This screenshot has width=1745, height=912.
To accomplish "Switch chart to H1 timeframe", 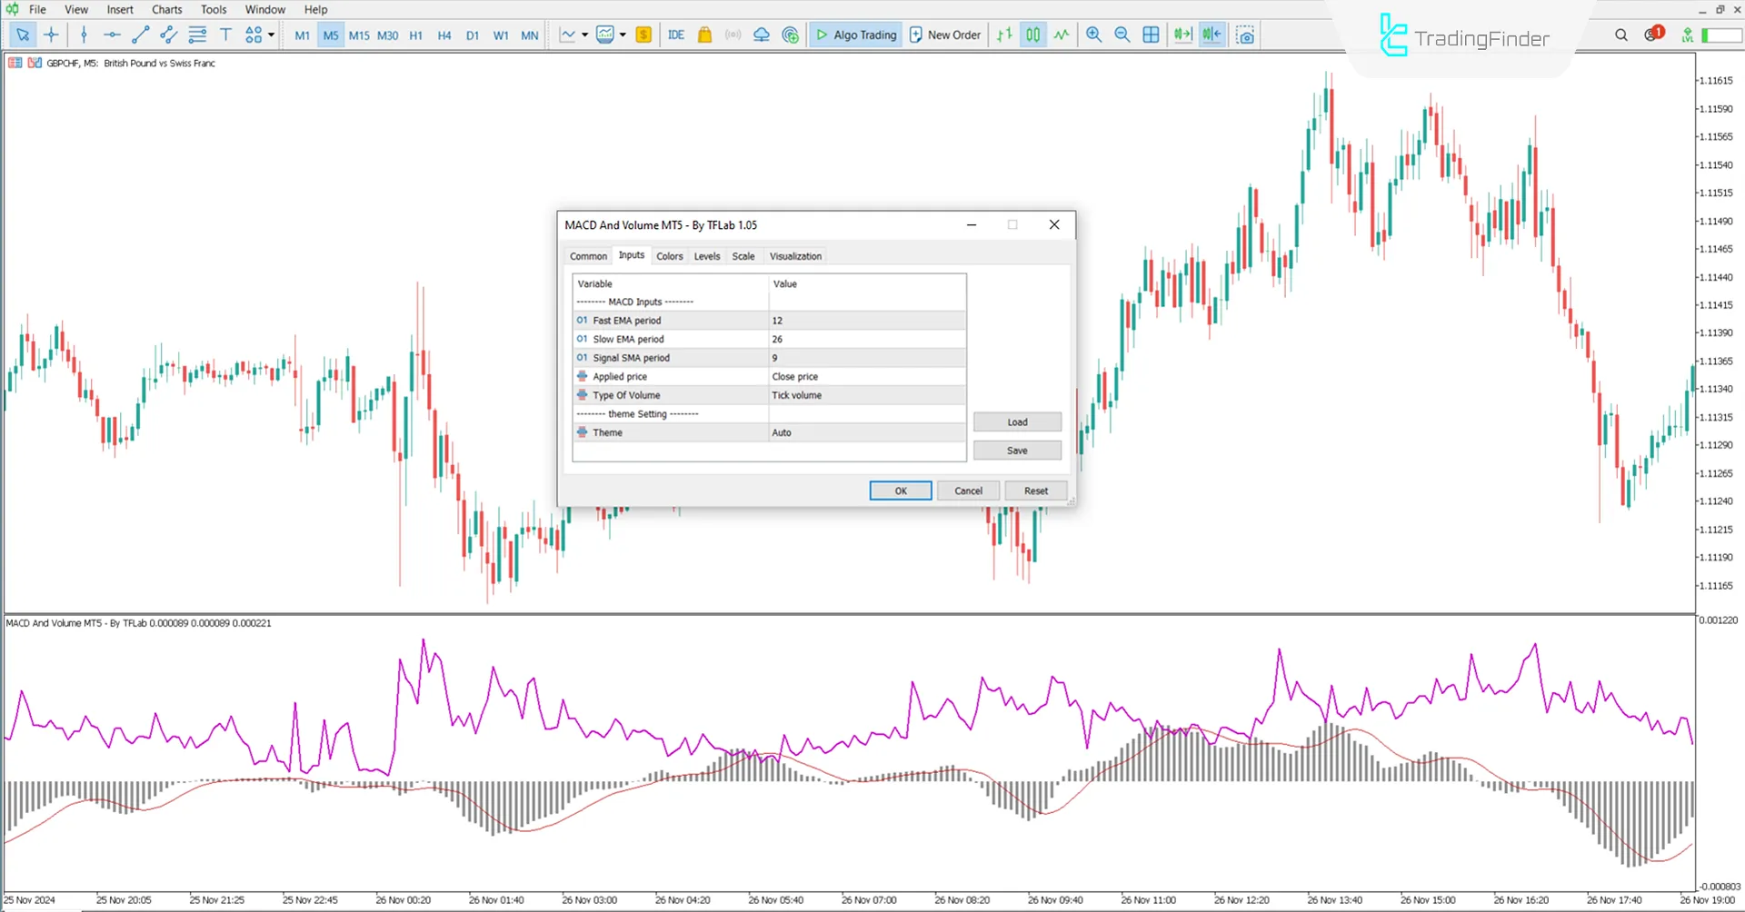I will [415, 35].
